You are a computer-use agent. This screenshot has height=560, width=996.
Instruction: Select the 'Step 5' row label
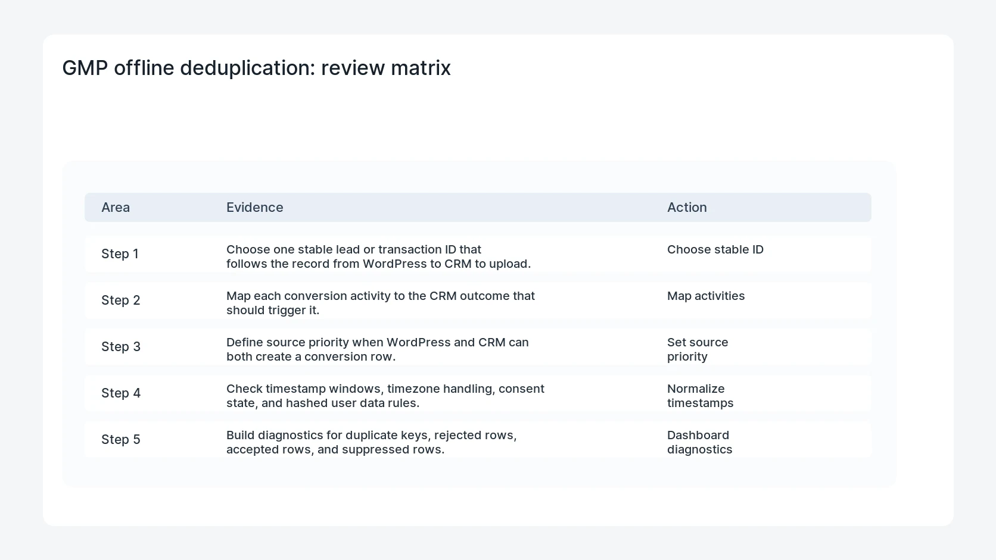pos(121,439)
